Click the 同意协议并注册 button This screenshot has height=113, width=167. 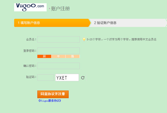53,94
